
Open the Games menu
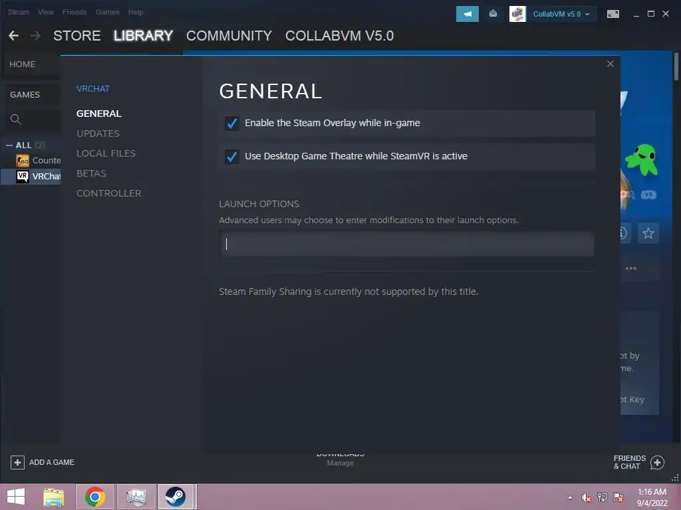point(107,12)
